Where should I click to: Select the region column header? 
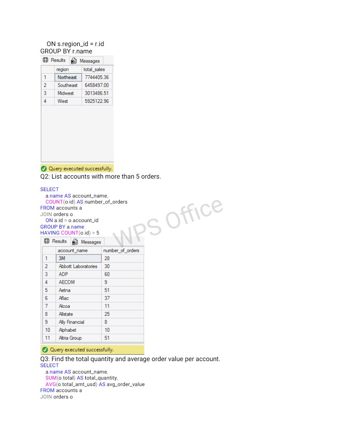pos(68,69)
